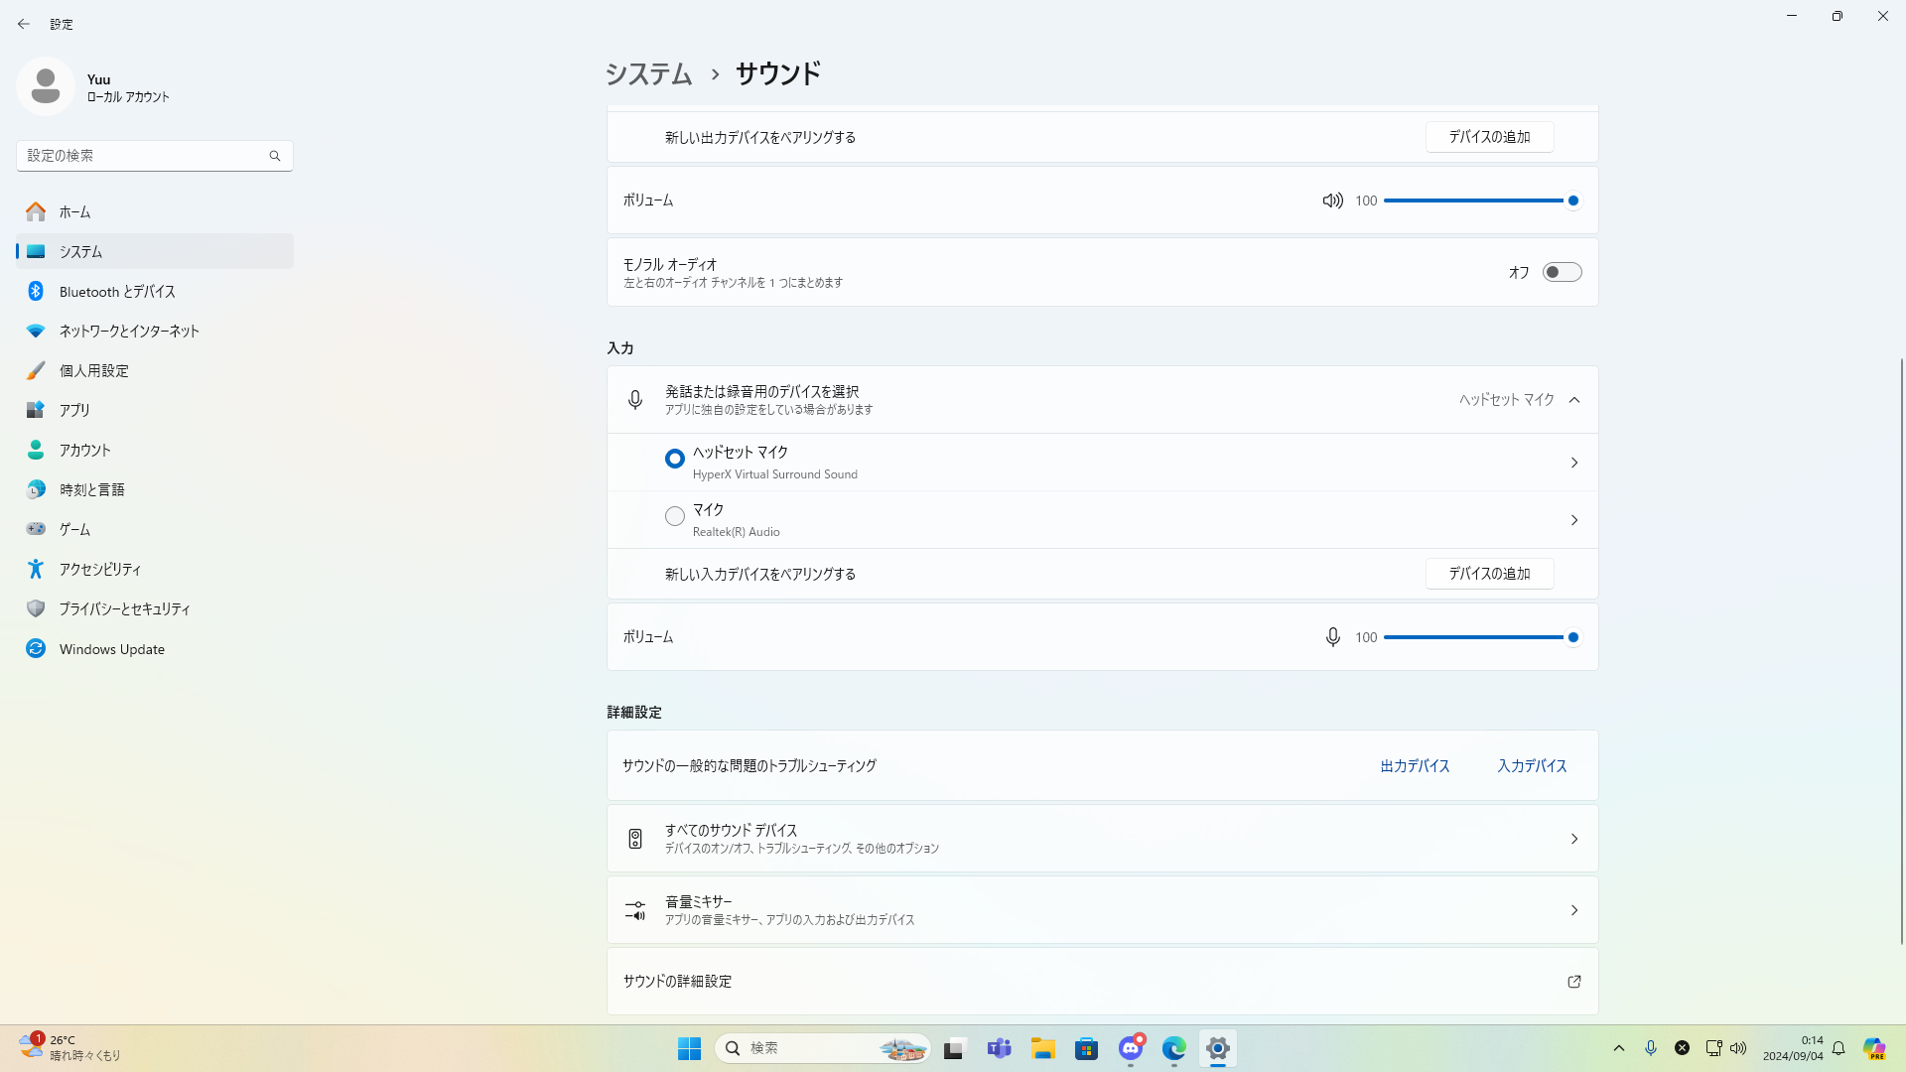Toggle the モノラル オーディオ switch

[1562, 272]
